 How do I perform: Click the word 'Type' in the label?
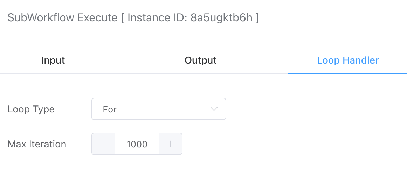45,109
